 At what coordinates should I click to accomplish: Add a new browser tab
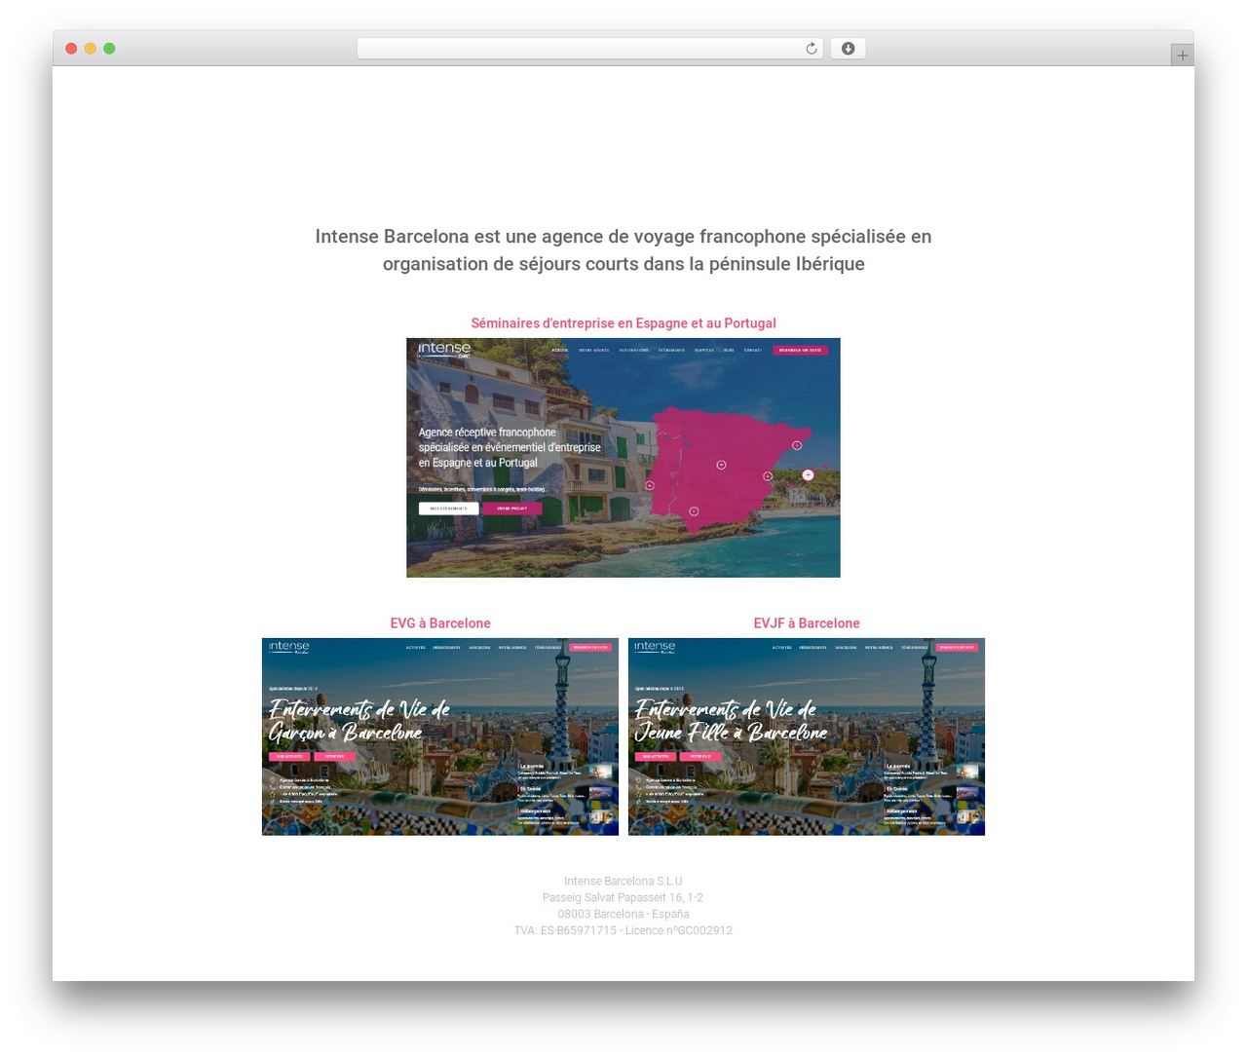1182,56
